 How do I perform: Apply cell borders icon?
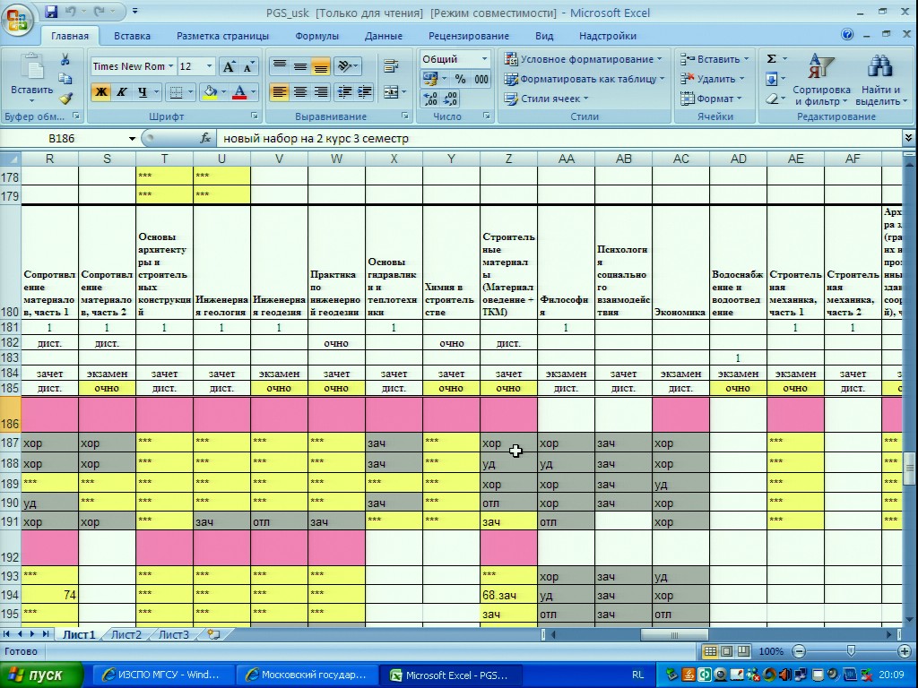tap(175, 92)
